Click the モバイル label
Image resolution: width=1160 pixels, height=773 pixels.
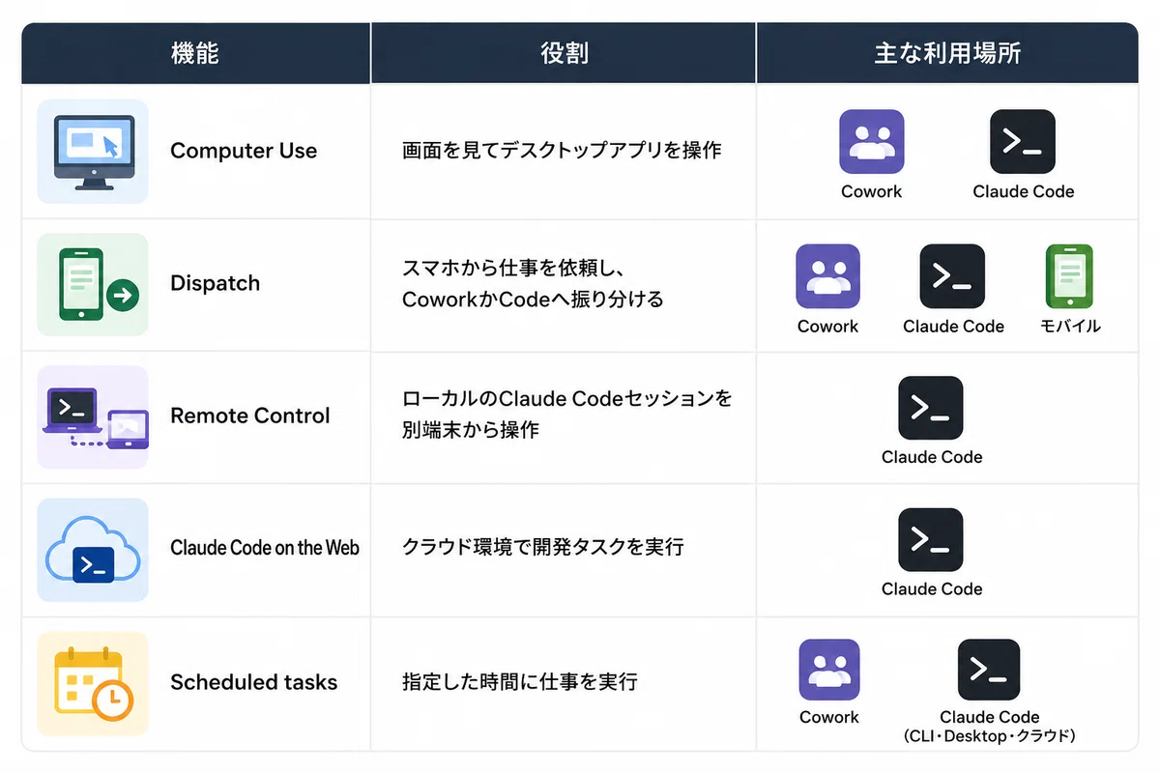pyautogui.click(x=1070, y=327)
